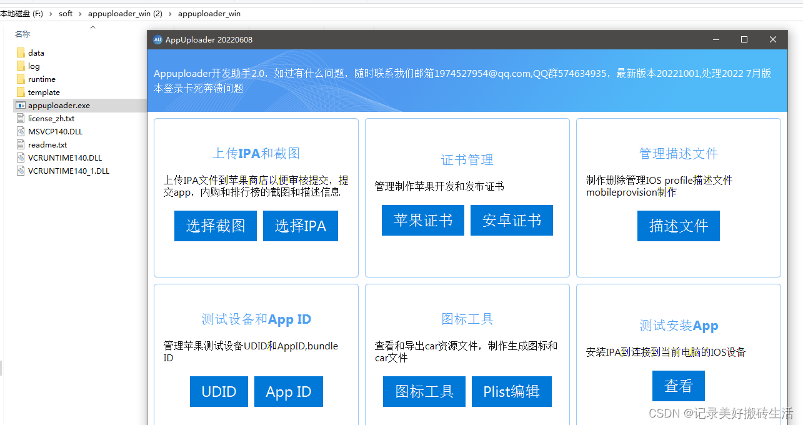Viewport: 803px width, 425px height.
Task: Click the 安装IPA到连接到当前电脑的IOS设备 description
Action: pyautogui.click(x=666, y=352)
